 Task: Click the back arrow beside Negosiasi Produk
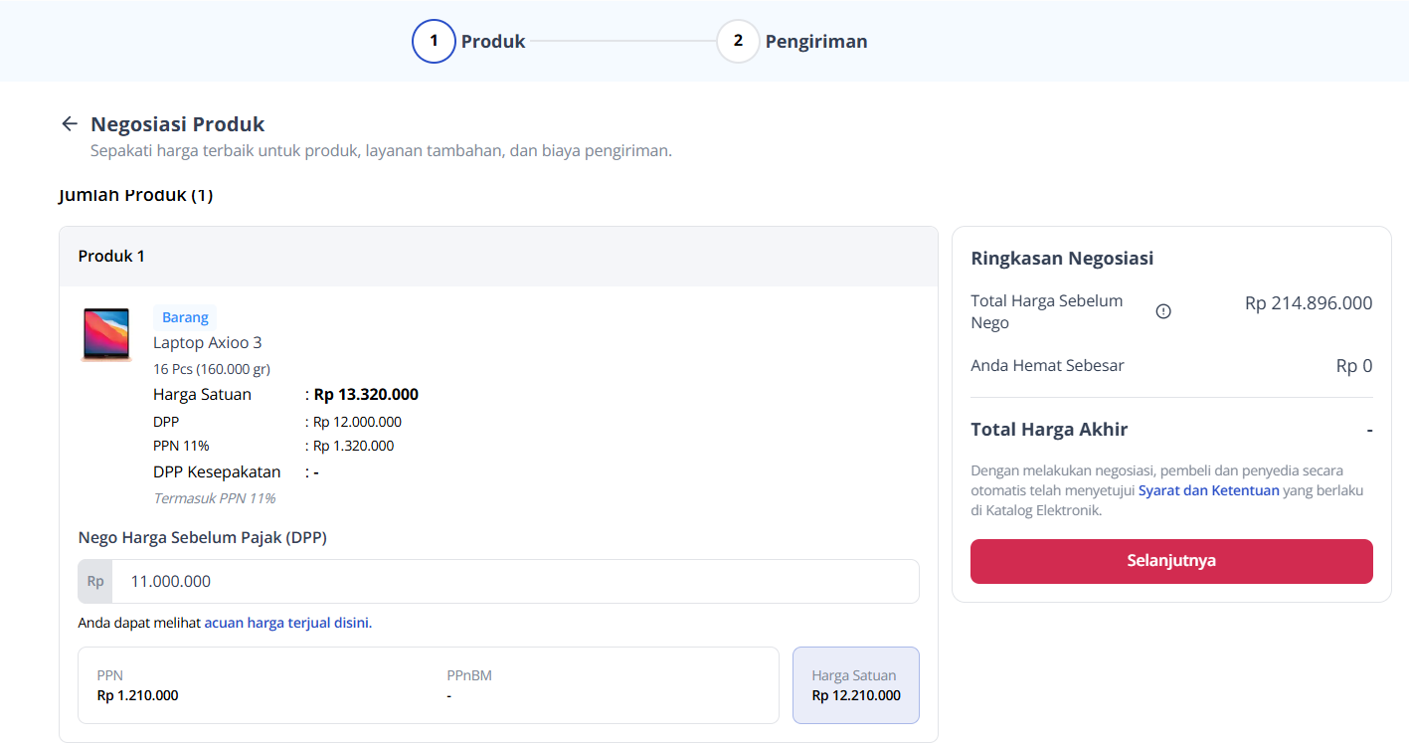click(x=69, y=123)
